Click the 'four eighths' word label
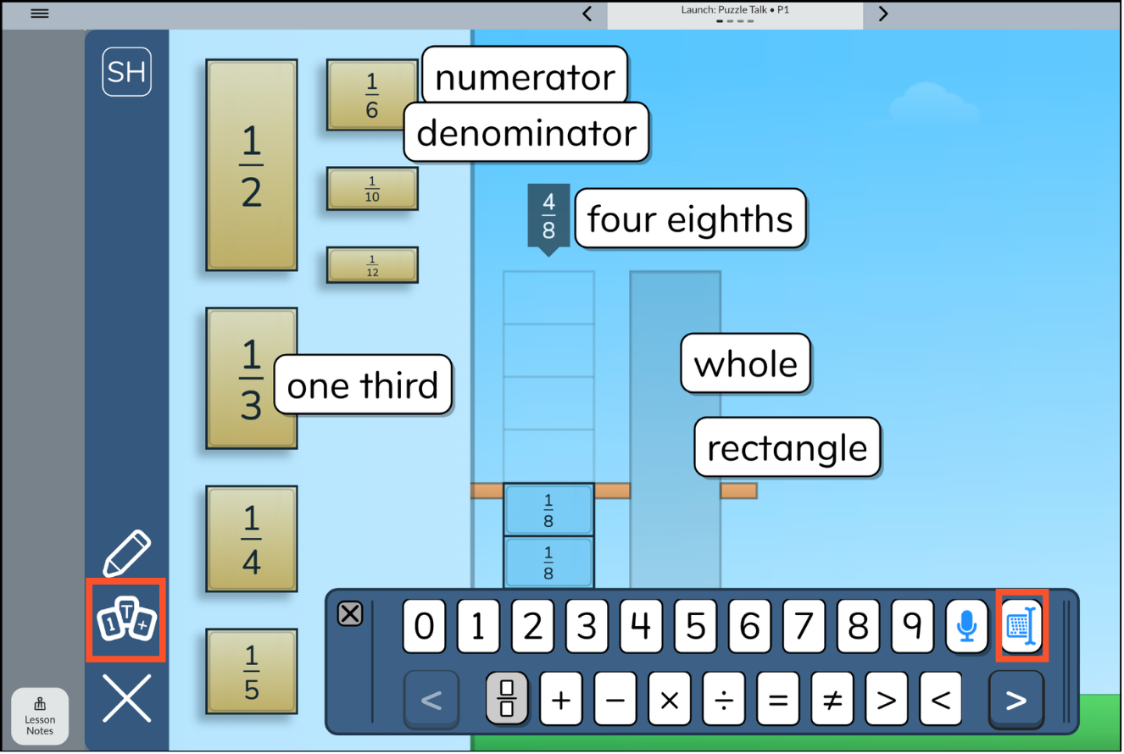The image size is (1124, 754). 690,219
